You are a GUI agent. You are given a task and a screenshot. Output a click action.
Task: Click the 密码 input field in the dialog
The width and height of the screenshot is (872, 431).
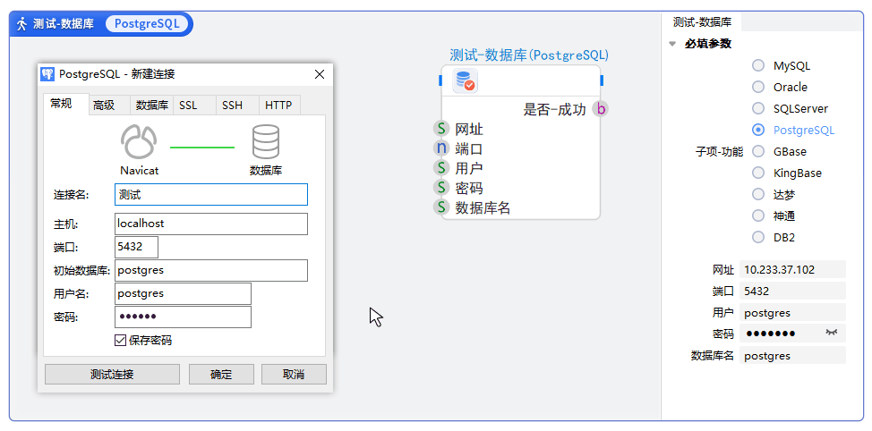point(183,317)
